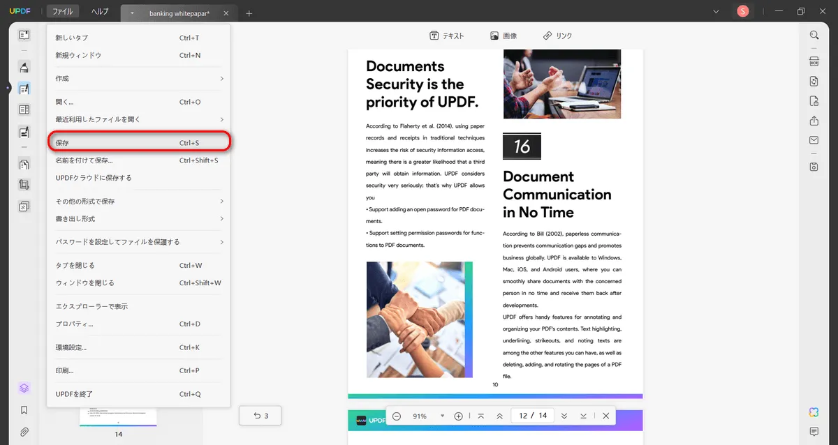This screenshot has width=838, height=445.
Task: Select the page 14 thumbnail
Action: (x=118, y=417)
